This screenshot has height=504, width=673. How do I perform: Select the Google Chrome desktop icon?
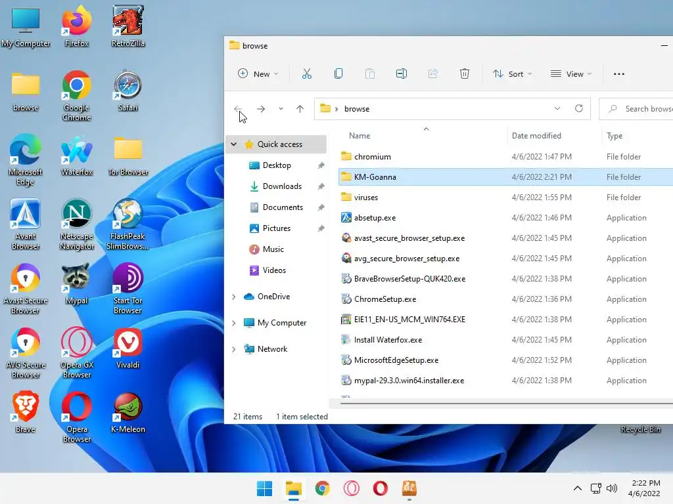(76, 96)
